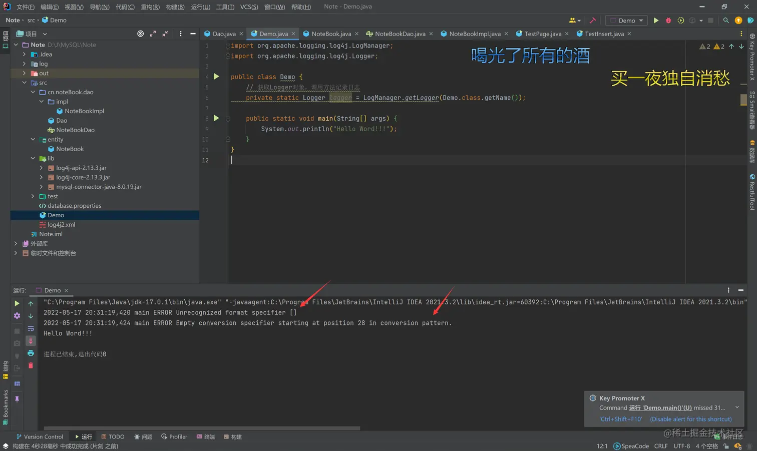This screenshot has height=451, width=757.
Task: Close the Dao.java editor tab
Action: [241, 34]
